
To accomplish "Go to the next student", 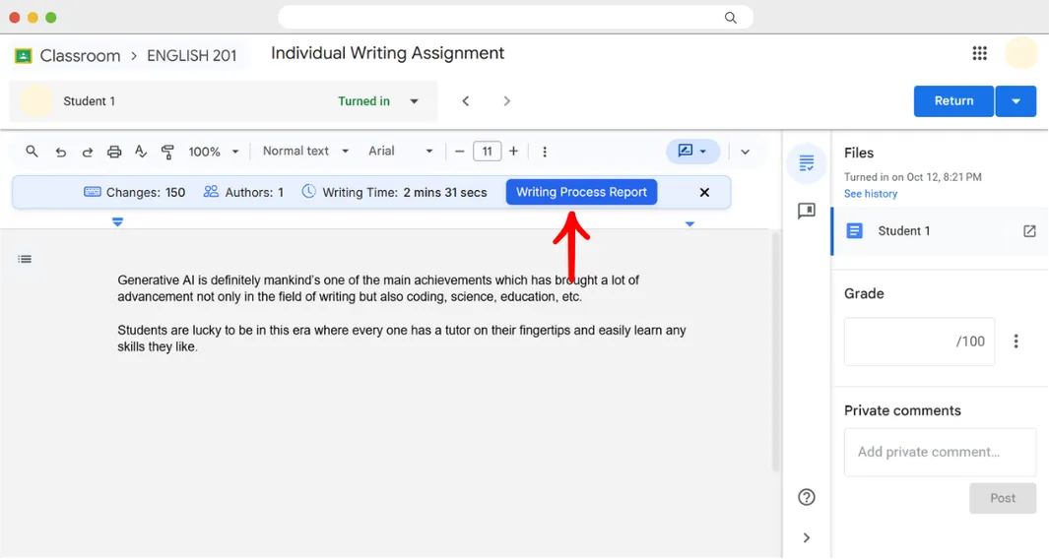I will [x=506, y=101].
